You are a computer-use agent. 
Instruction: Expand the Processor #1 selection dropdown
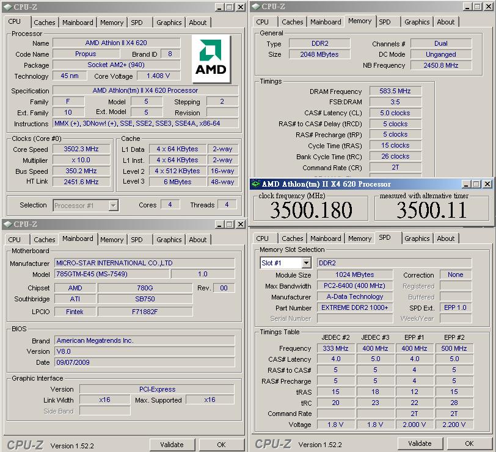point(113,206)
